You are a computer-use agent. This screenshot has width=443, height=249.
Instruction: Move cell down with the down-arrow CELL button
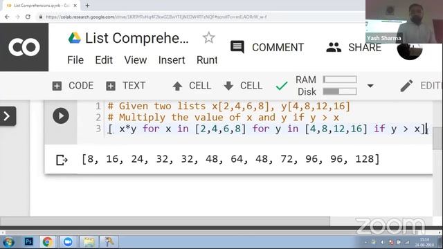[x=243, y=86]
